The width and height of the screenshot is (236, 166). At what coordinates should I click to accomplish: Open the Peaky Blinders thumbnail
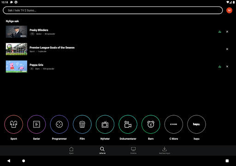tap(17, 32)
